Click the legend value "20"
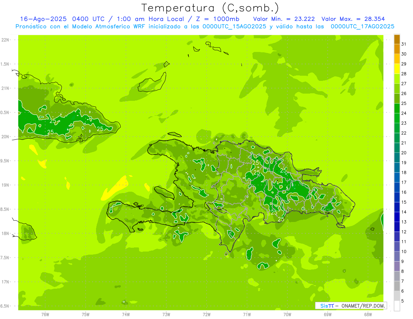The image size is (413, 319). 404,153
